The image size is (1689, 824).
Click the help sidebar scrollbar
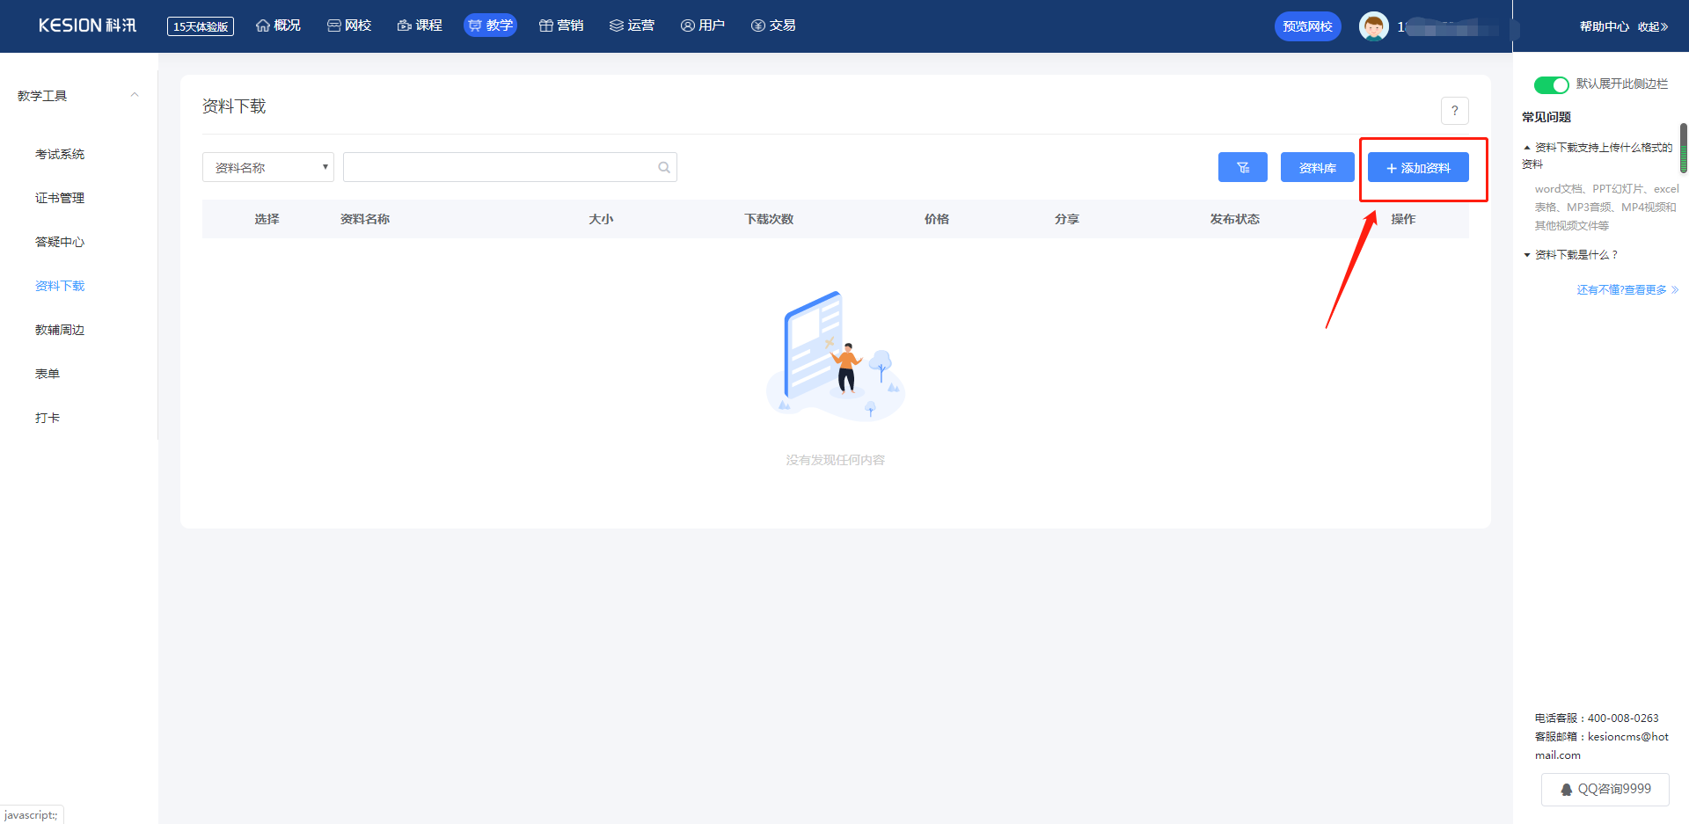[1684, 148]
